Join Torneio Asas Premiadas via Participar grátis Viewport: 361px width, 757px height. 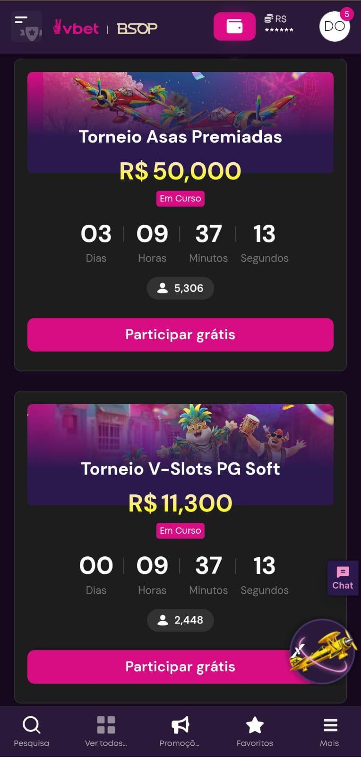pos(180,334)
